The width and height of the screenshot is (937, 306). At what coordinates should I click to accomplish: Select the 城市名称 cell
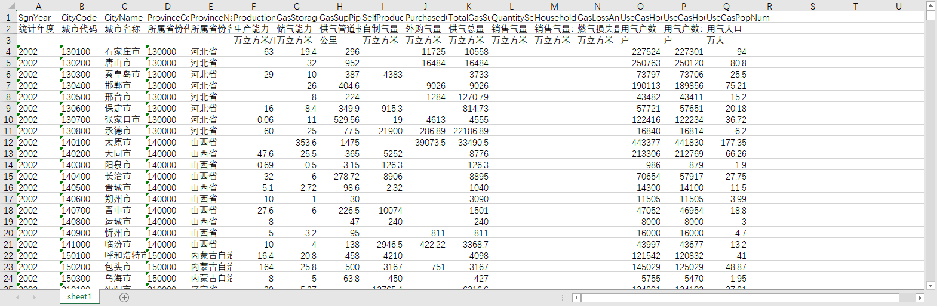tap(124, 29)
